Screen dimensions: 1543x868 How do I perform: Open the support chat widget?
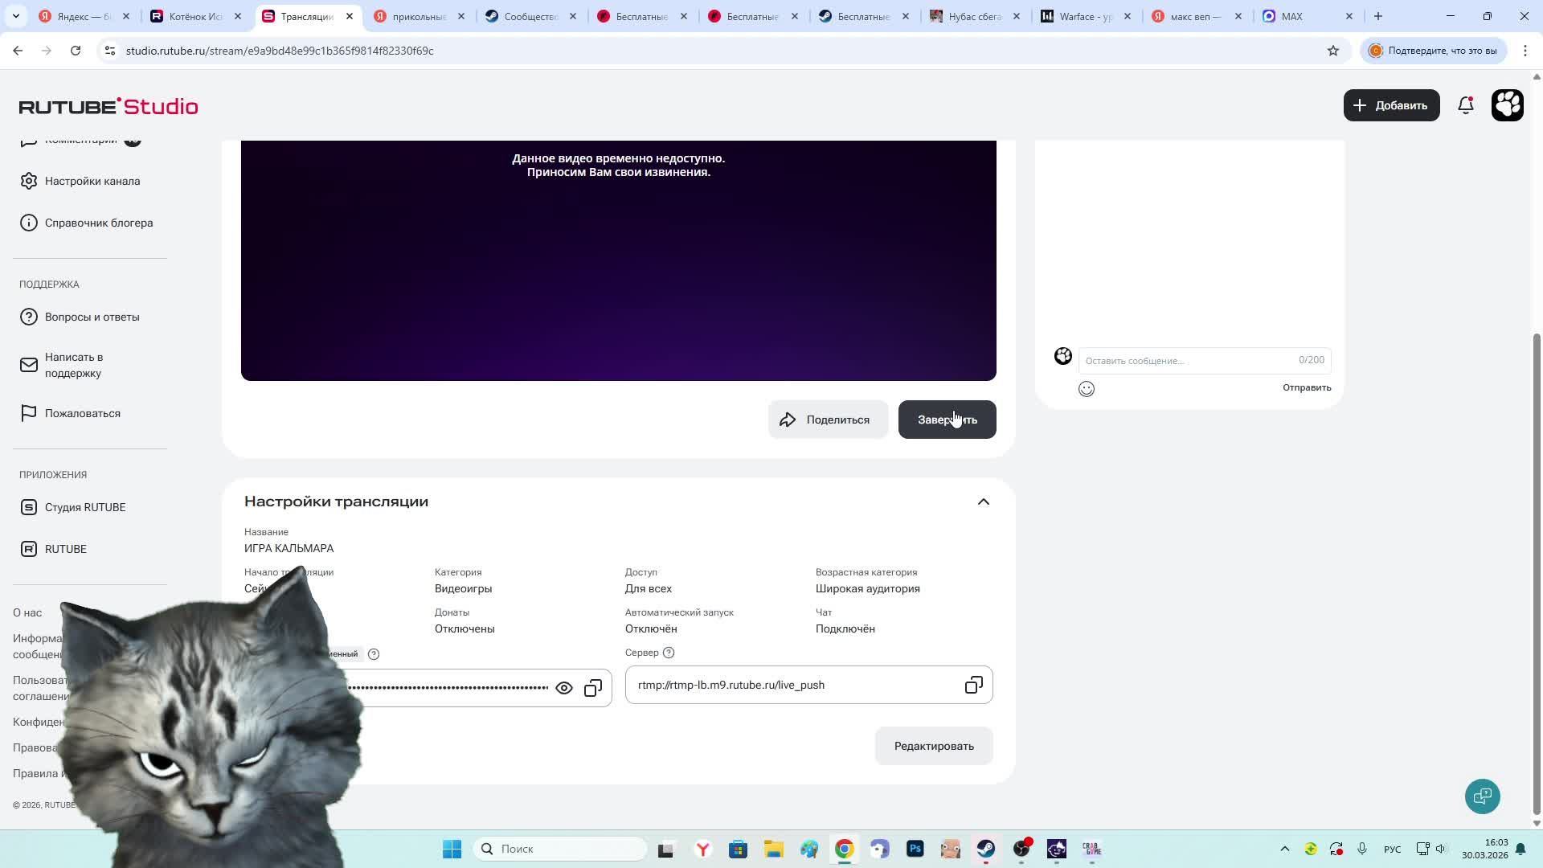pos(1482,796)
